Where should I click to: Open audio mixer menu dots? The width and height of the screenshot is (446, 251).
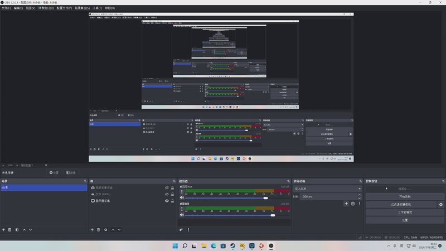(x=188, y=230)
